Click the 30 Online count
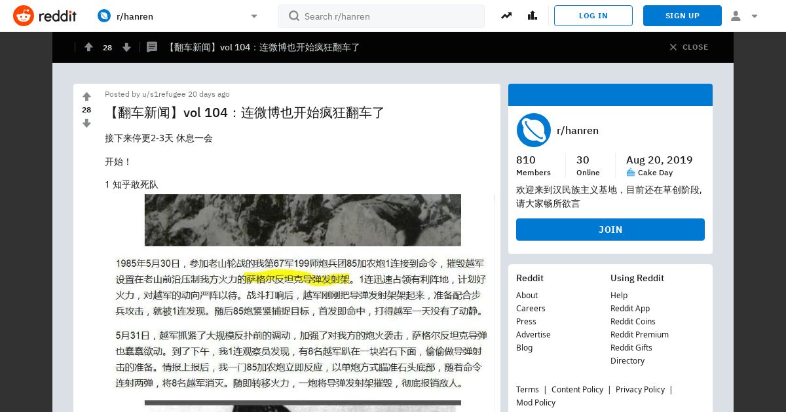This screenshot has width=786, height=412. 588,165
